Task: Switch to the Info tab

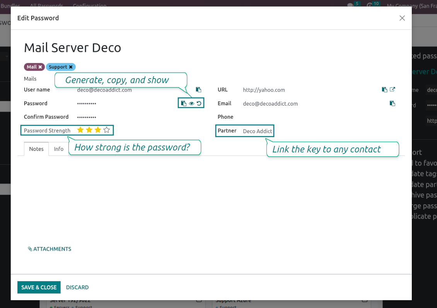Action: click(x=59, y=149)
